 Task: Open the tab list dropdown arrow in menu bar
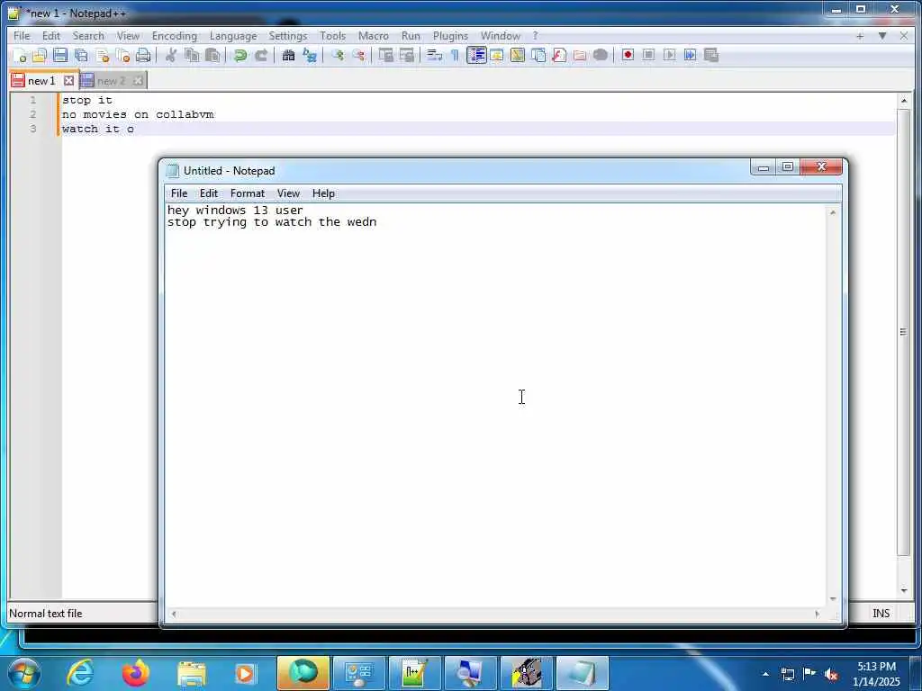click(x=882, y=36)
